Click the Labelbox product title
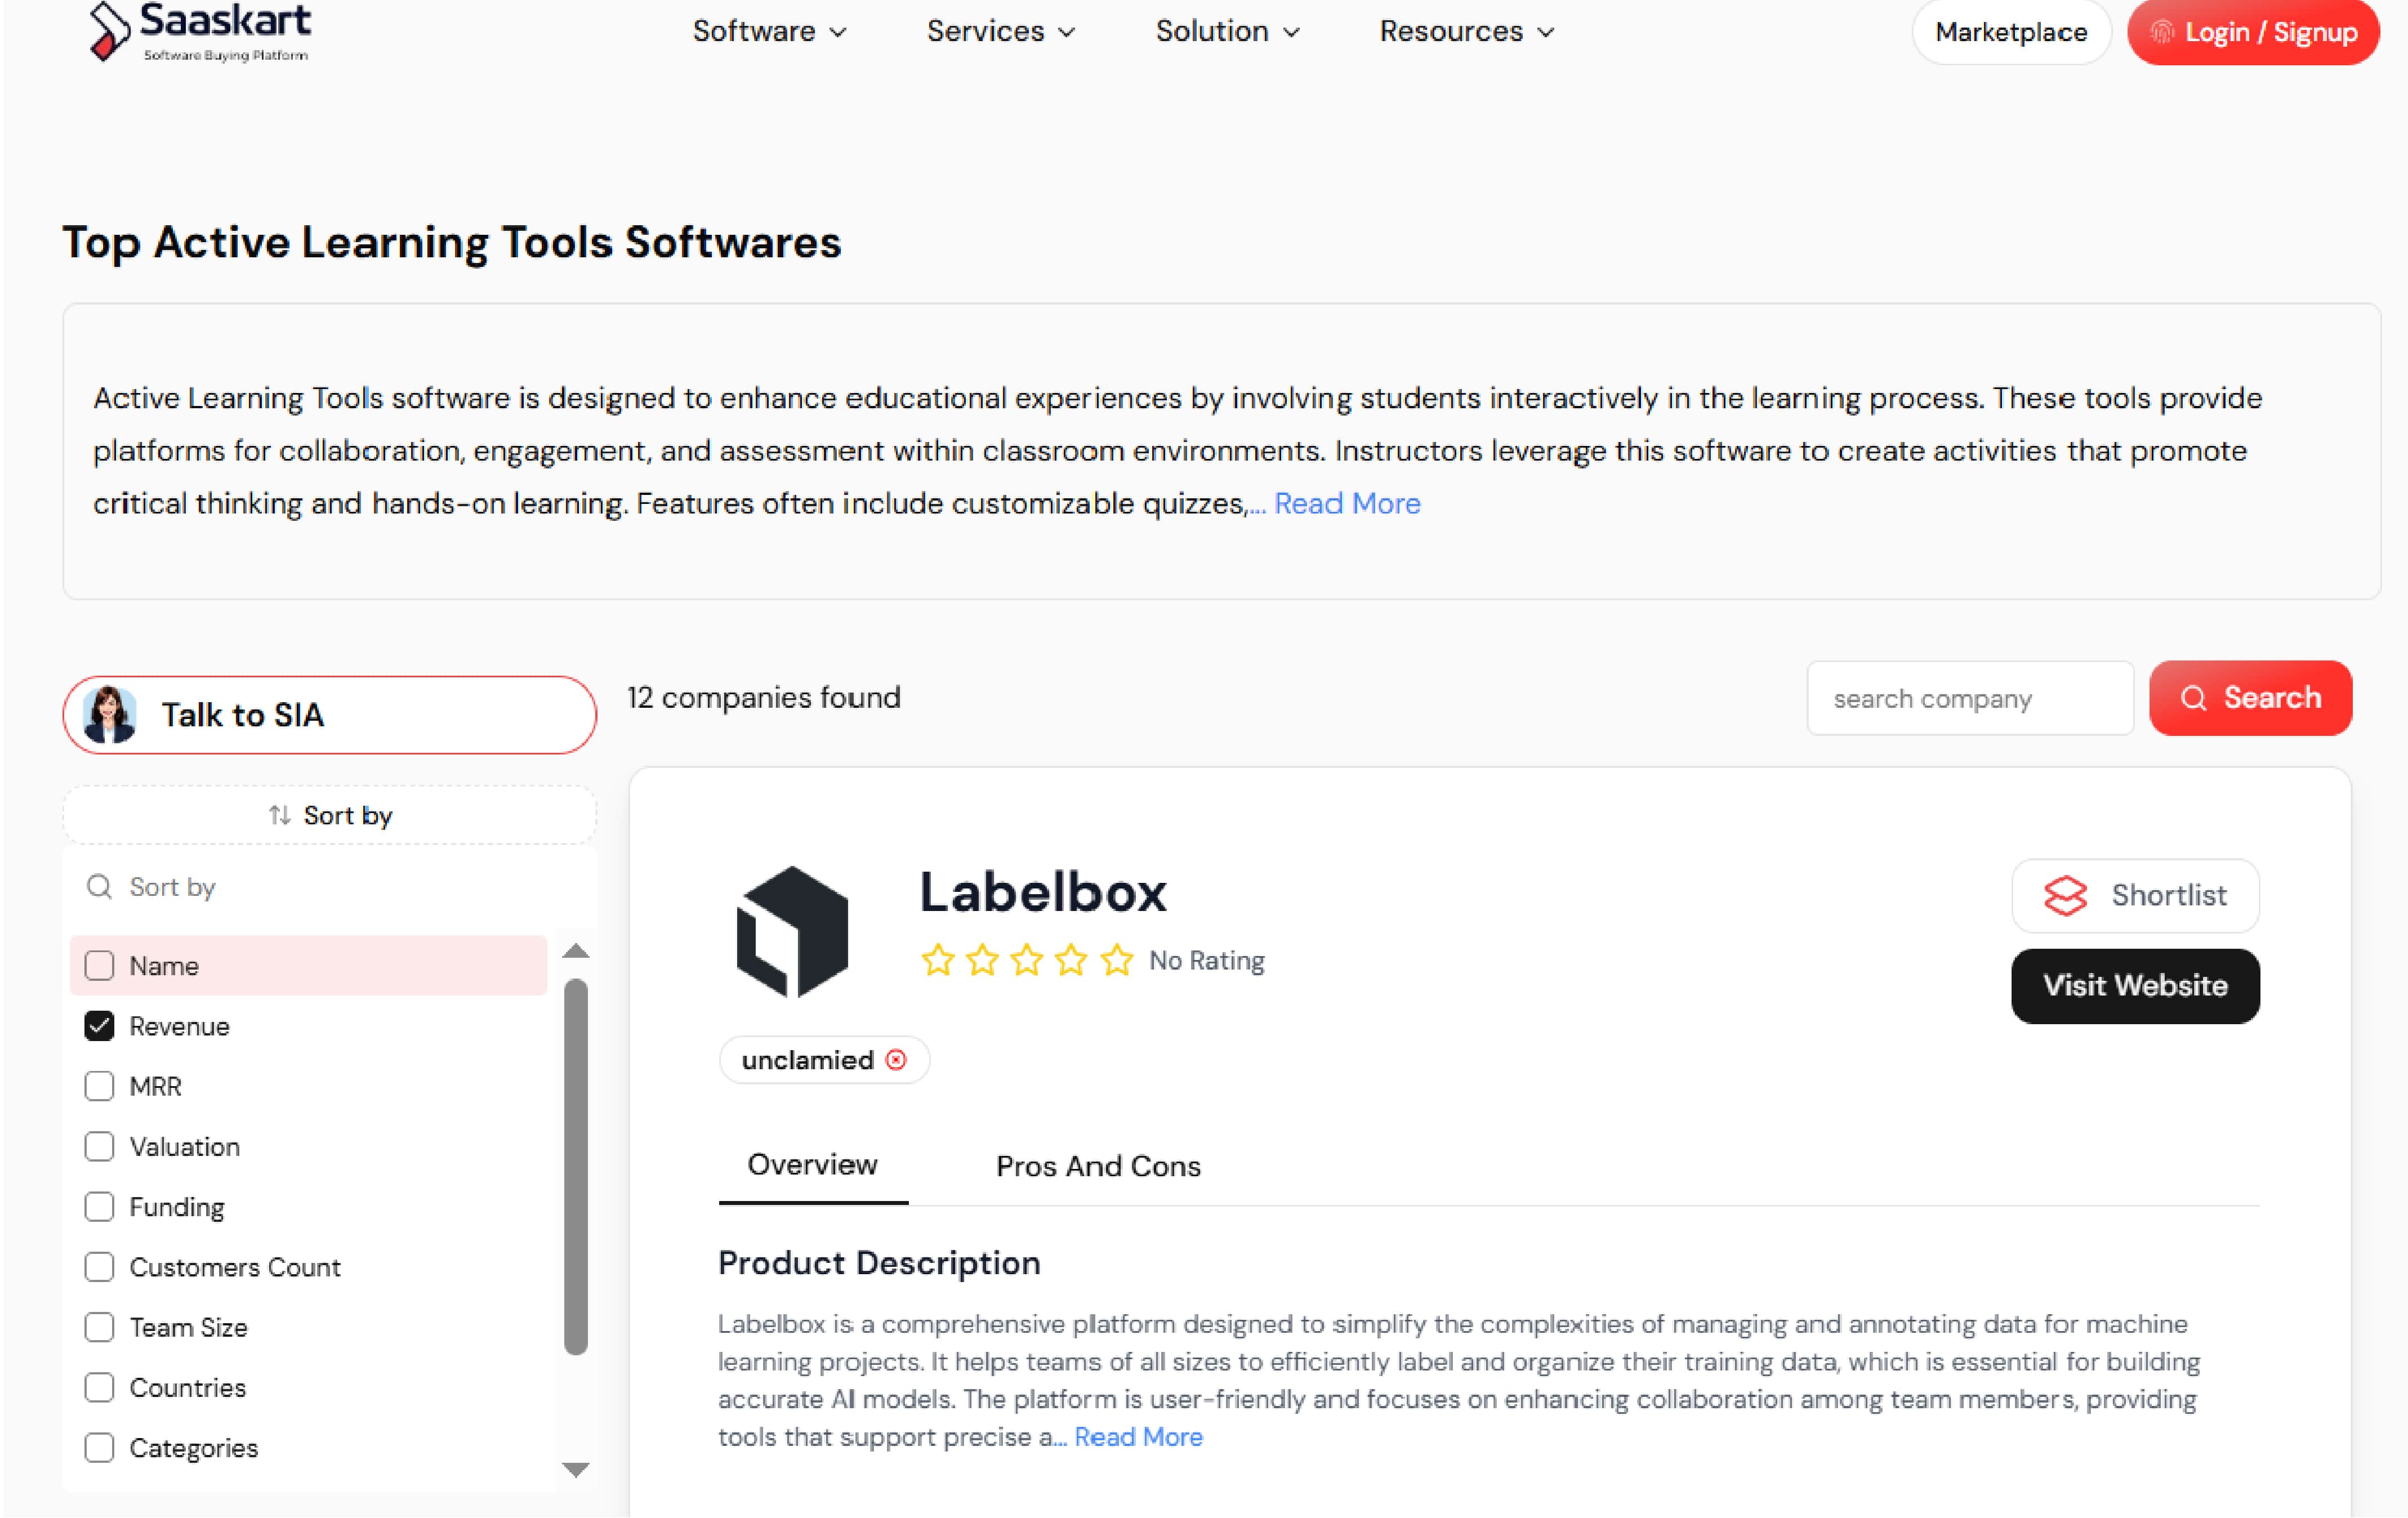Image resolution: width=2408 pixels, height=1518 pixels. tap(1042, 892)
